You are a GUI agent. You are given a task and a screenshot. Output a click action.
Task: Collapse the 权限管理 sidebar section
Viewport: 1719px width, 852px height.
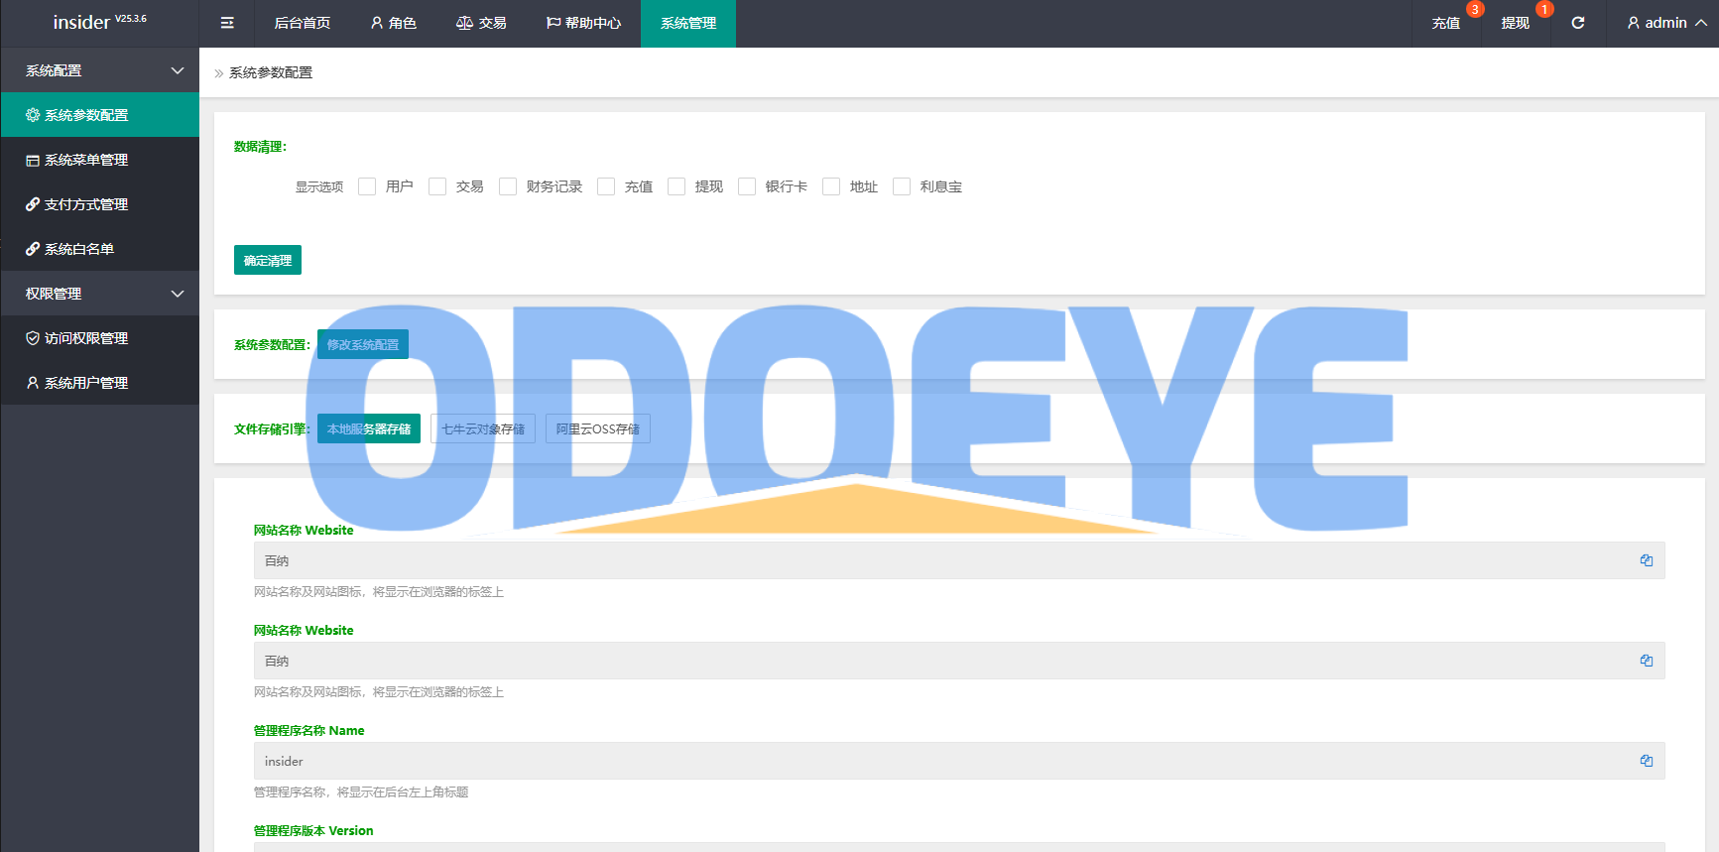point(178,294)
